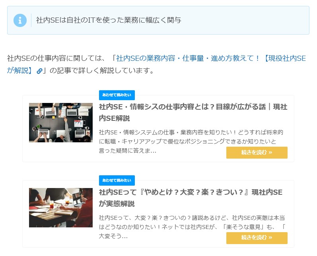Viewport: 317px width, 256px height.
Task: Click the blue info circle icon
Action: point(20,20)
